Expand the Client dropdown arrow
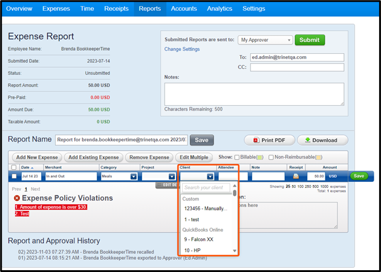The width and height of the screenshot is (381, 272). click(x=209, y=176)
